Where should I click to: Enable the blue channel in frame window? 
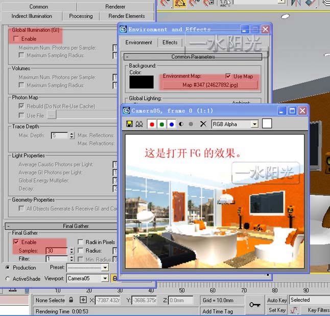coord(172,124)
